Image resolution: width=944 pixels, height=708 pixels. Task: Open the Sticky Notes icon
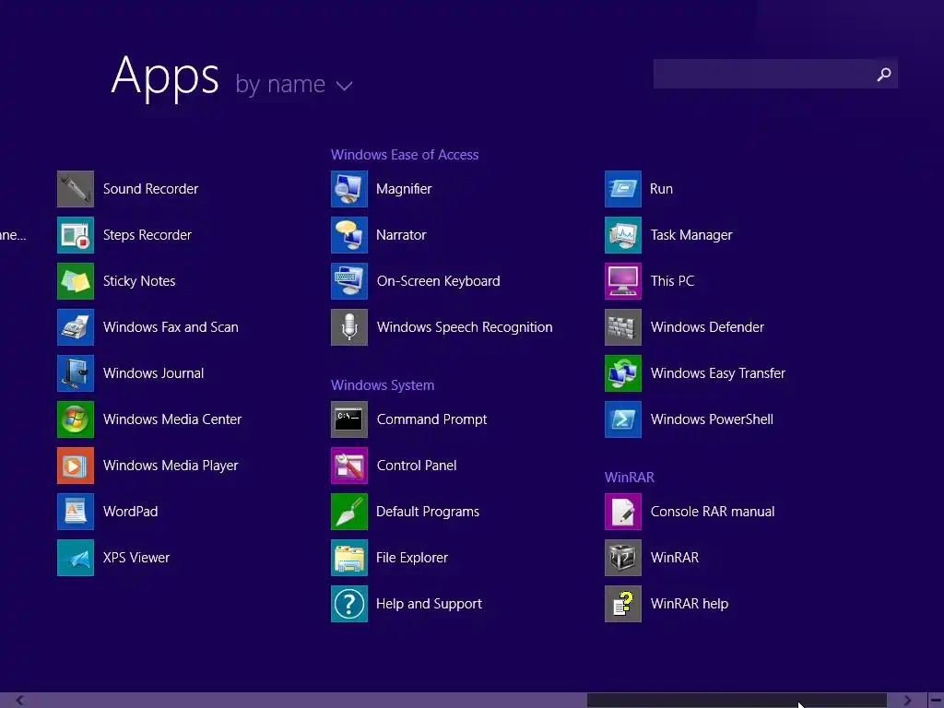click(76, 281)
